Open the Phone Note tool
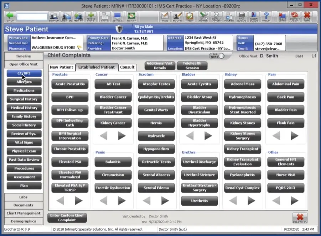The width and height of the screenshot is (321, 236). click(x=91, y=16)
